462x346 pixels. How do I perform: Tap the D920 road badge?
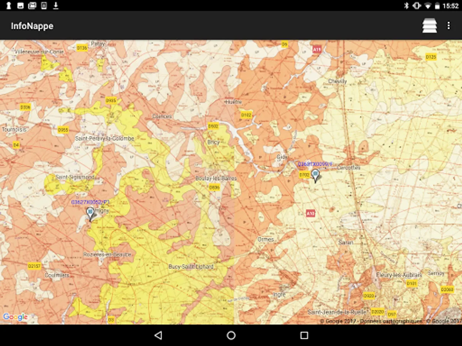pos(369,296)
